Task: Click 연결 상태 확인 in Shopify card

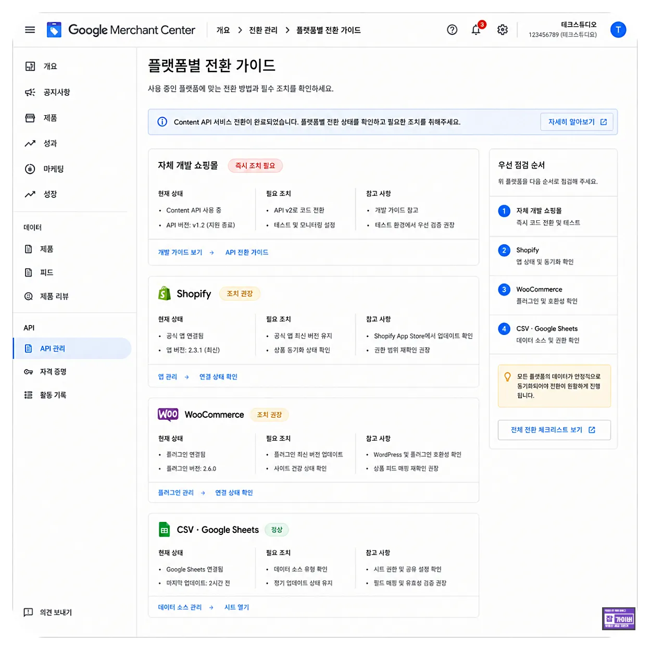Action: (218, 377)
